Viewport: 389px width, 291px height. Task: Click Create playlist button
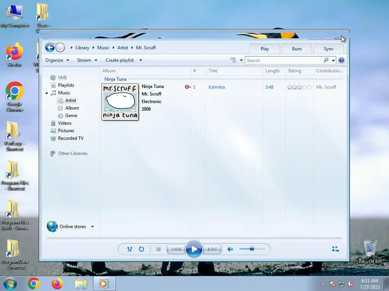click(120, 60)
